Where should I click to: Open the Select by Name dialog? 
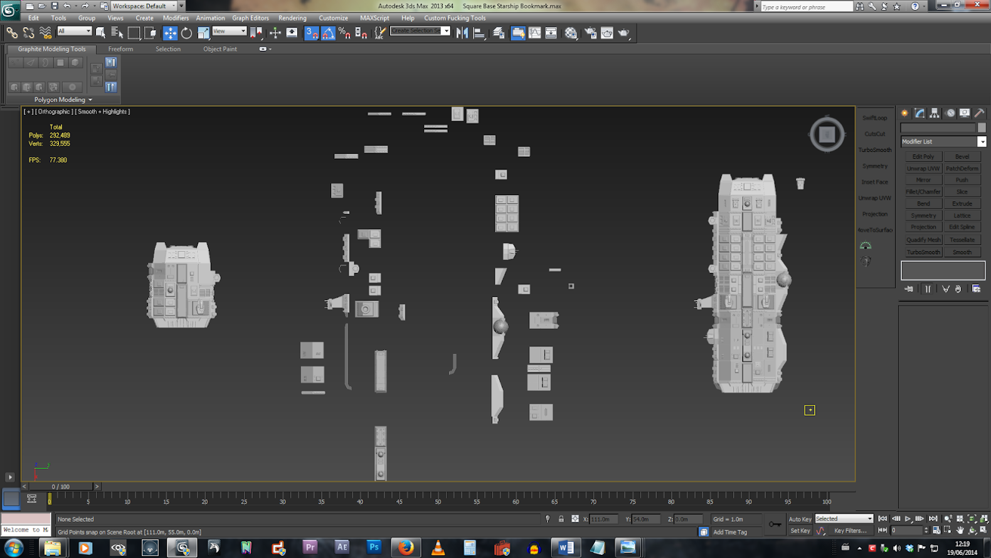click(x=117, y=33)
